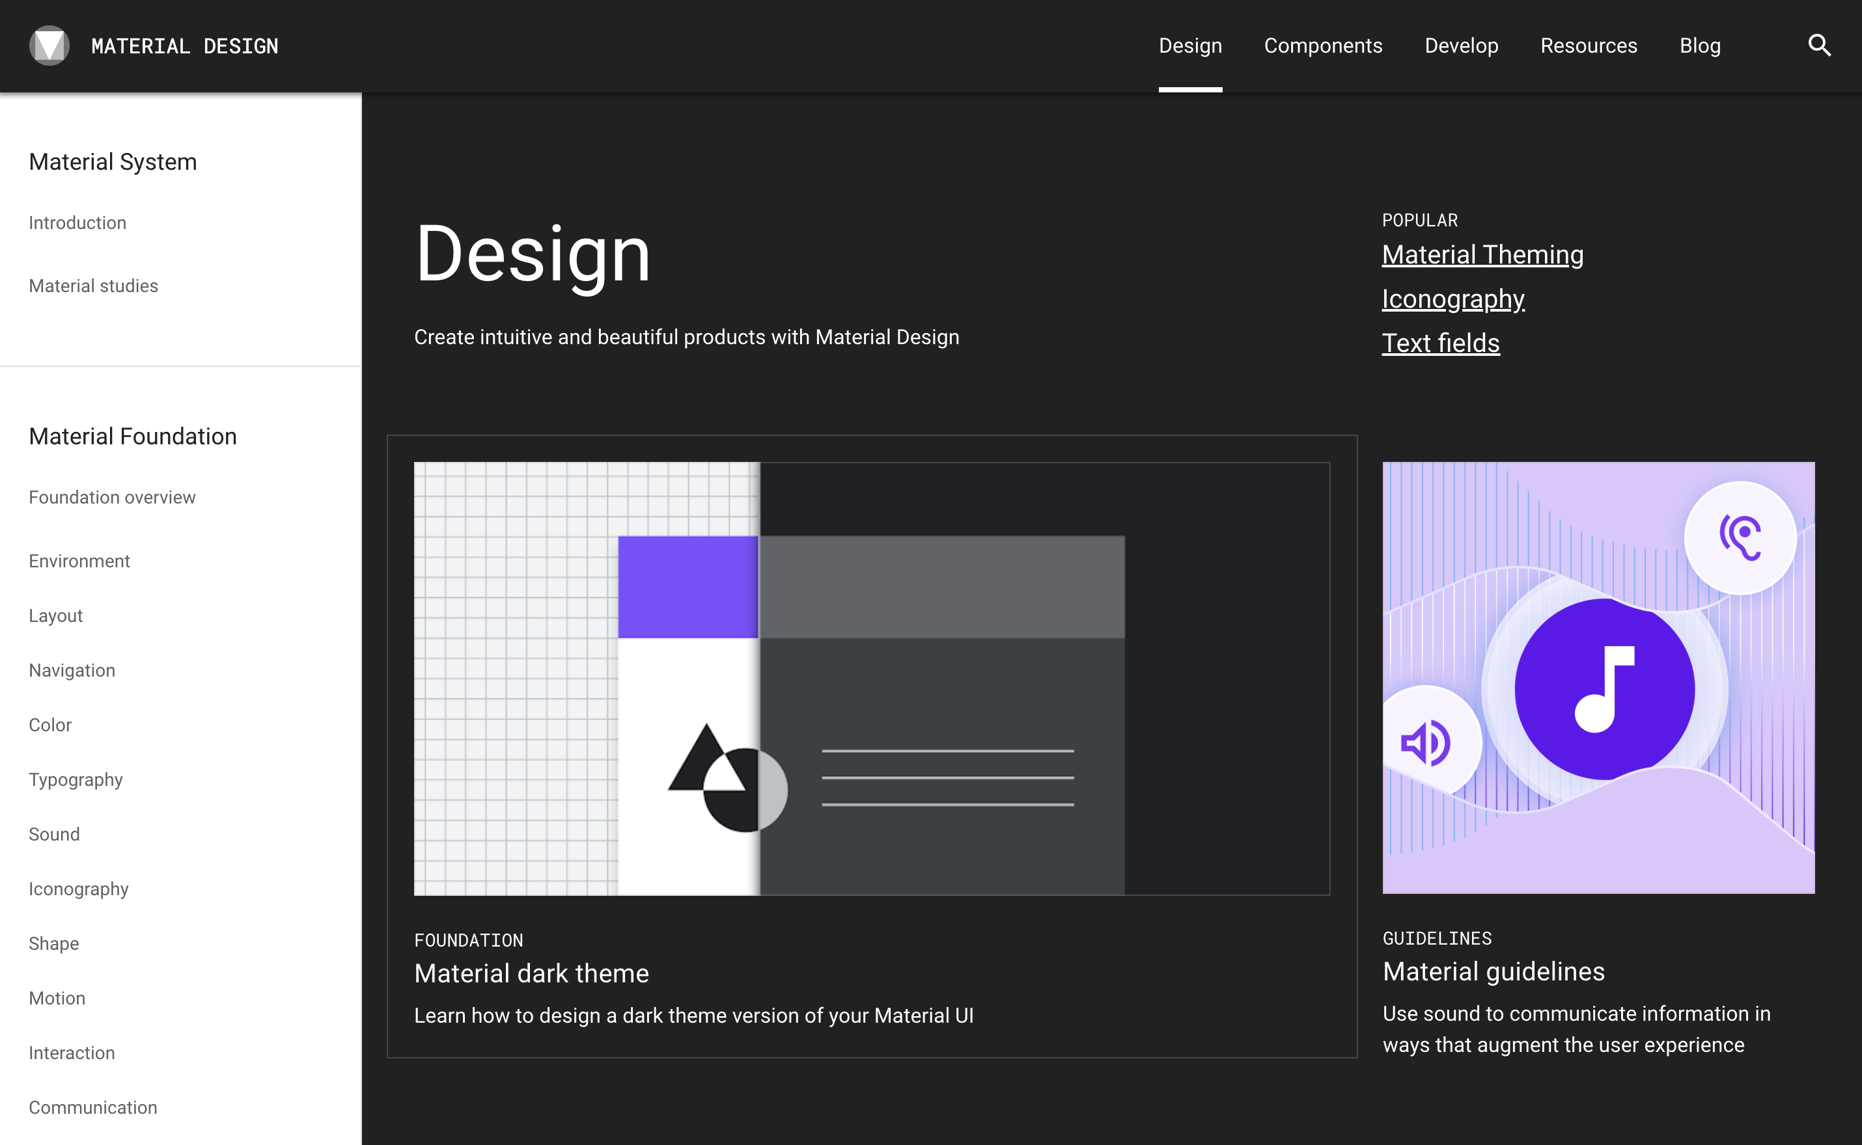Viewport: 1862px width, 1145px height.
Task: Click the Iconography section in sidebar
Action: [x=79, y=889]
